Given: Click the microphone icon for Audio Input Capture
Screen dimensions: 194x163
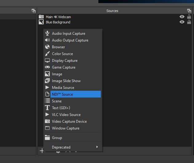Looking at the screenshot, I should pyautogui.click(x=47, y=33).
